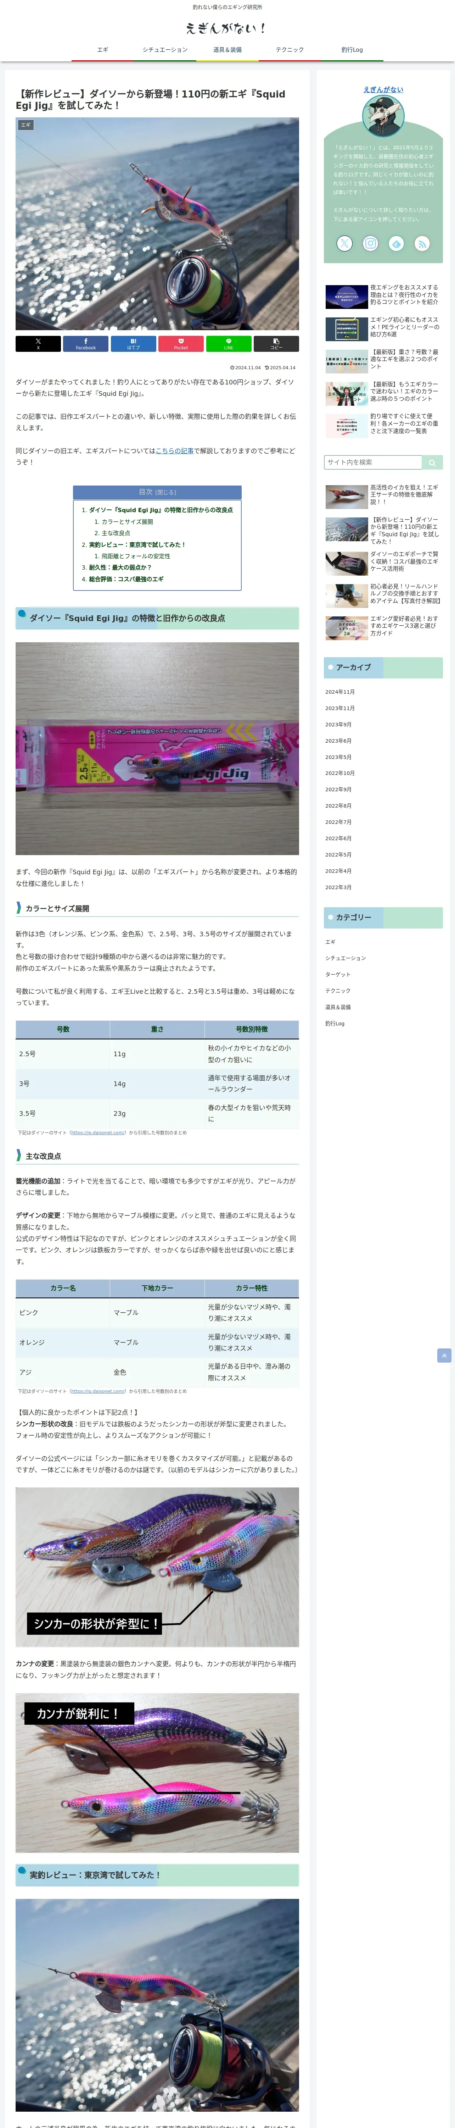Open the 2022年7月 archive
Screen dimensions: 455x2128
tap(338, 822)
